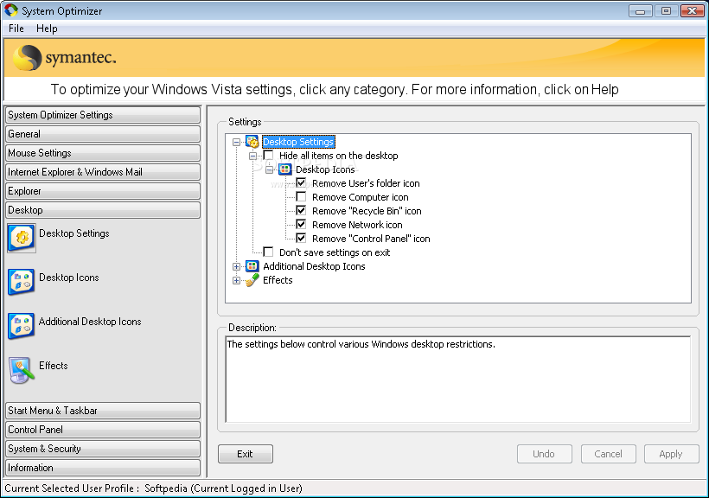Viewport: 709px width, 498px height.
Task: Select the Desktop Icons tree label
Action: [x=325, y=169]
